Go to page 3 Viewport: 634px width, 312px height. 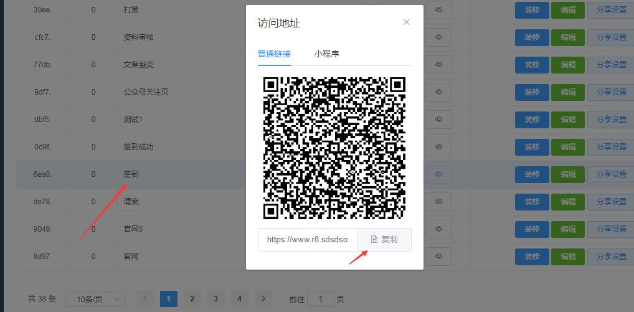point(216,299)
